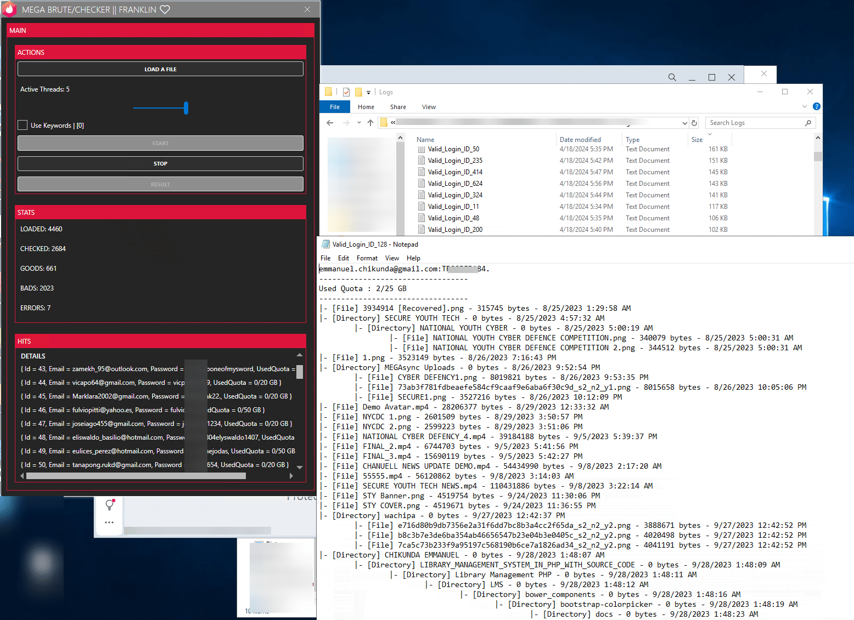Click up arrow of explorer nav pane scrollbar
Viewport: 854px width, 620px height.
click(x=400, y=138)
